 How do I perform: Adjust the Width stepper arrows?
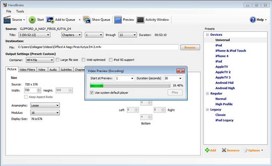click(x=39, y=90)
